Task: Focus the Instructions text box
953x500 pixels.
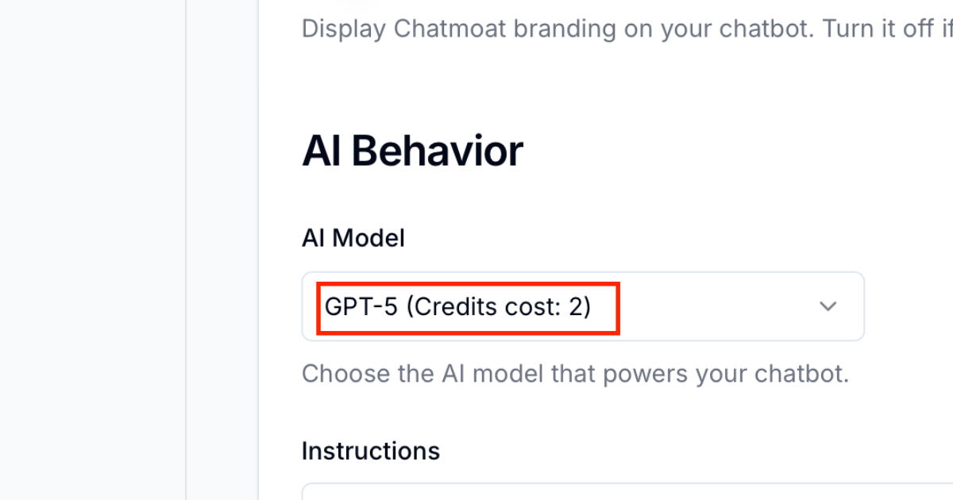Action: pos(627,492)
